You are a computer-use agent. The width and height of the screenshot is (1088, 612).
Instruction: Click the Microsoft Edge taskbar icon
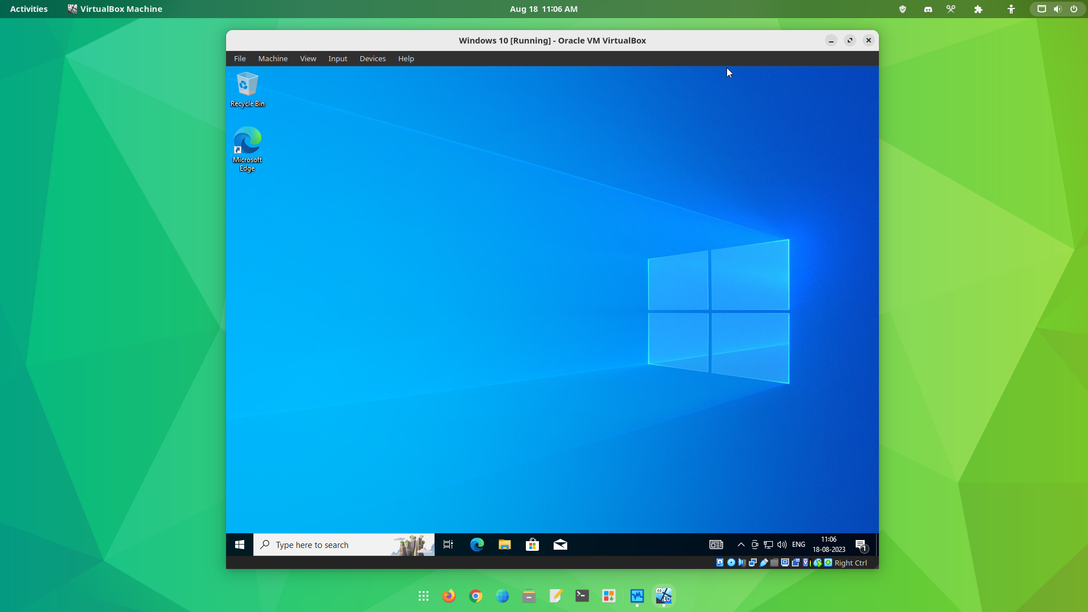(x=476, y=544)
